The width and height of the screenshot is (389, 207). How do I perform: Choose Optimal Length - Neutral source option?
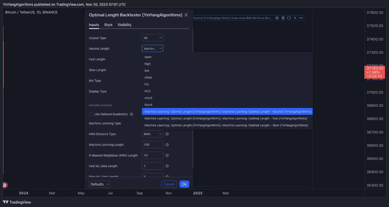click(227, 111)
